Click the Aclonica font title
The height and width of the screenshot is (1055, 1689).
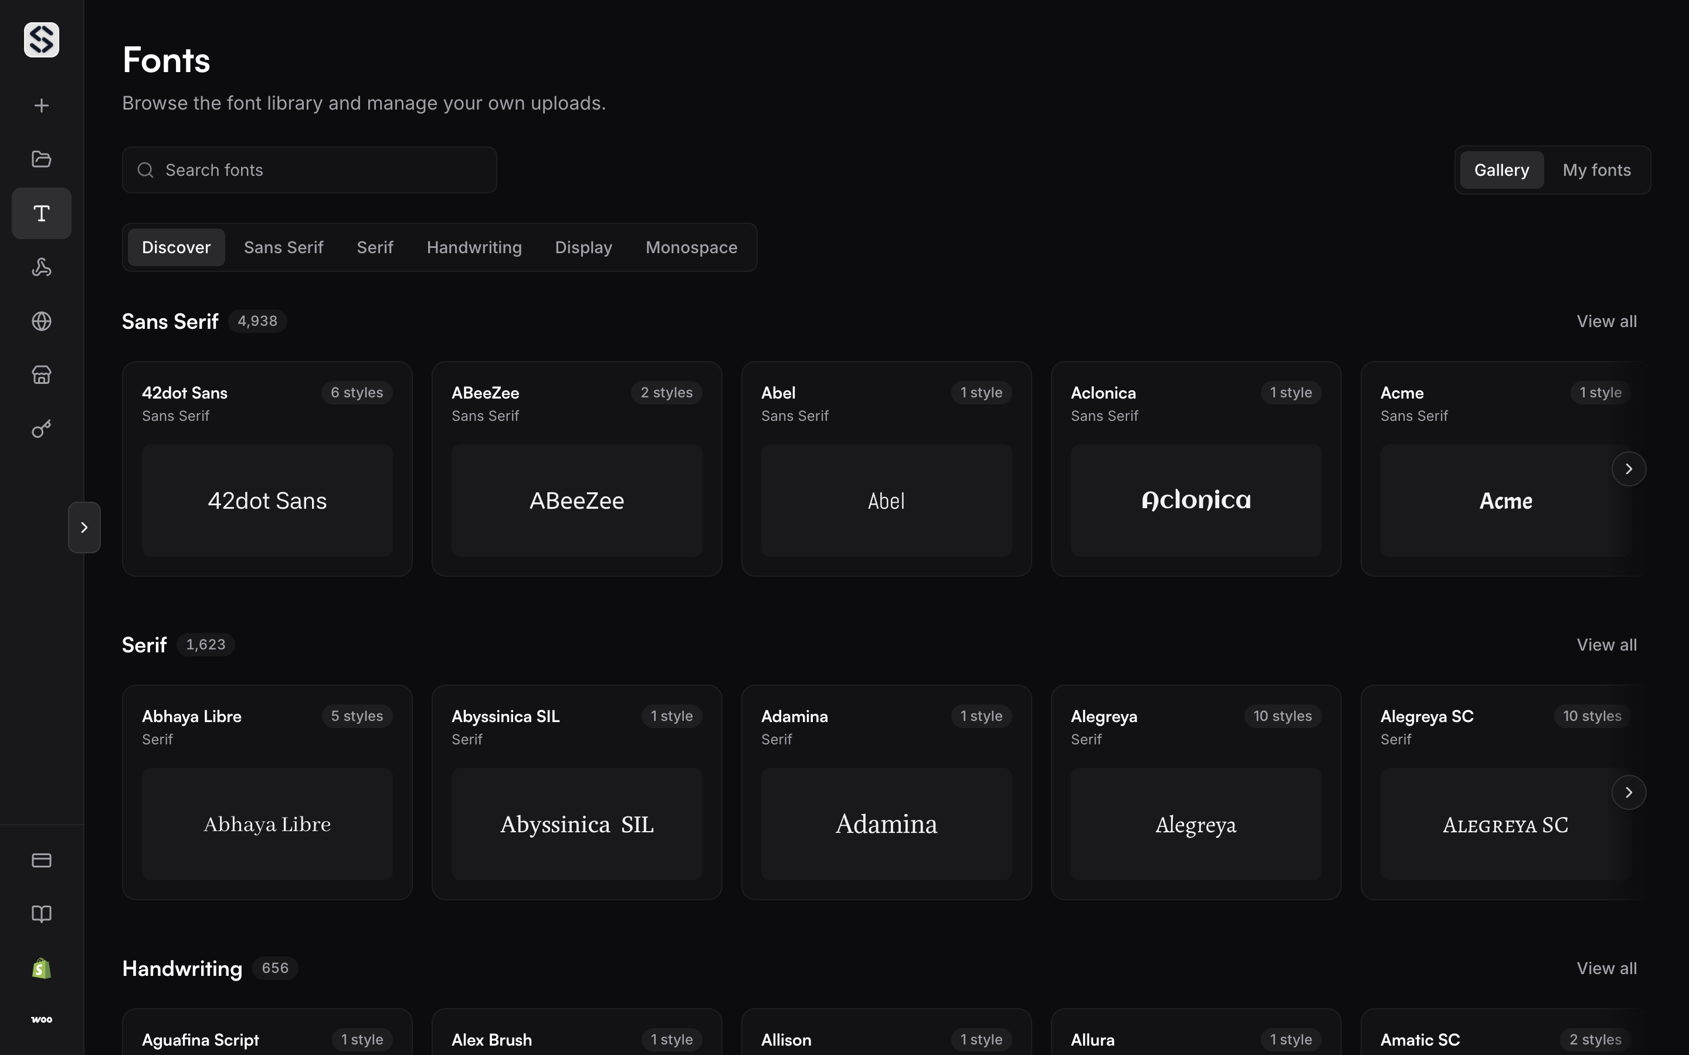pyautogui.click(x=1104, y=393)
